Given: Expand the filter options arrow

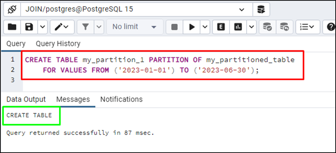Looking at the screenshot, I should (99, 27).
